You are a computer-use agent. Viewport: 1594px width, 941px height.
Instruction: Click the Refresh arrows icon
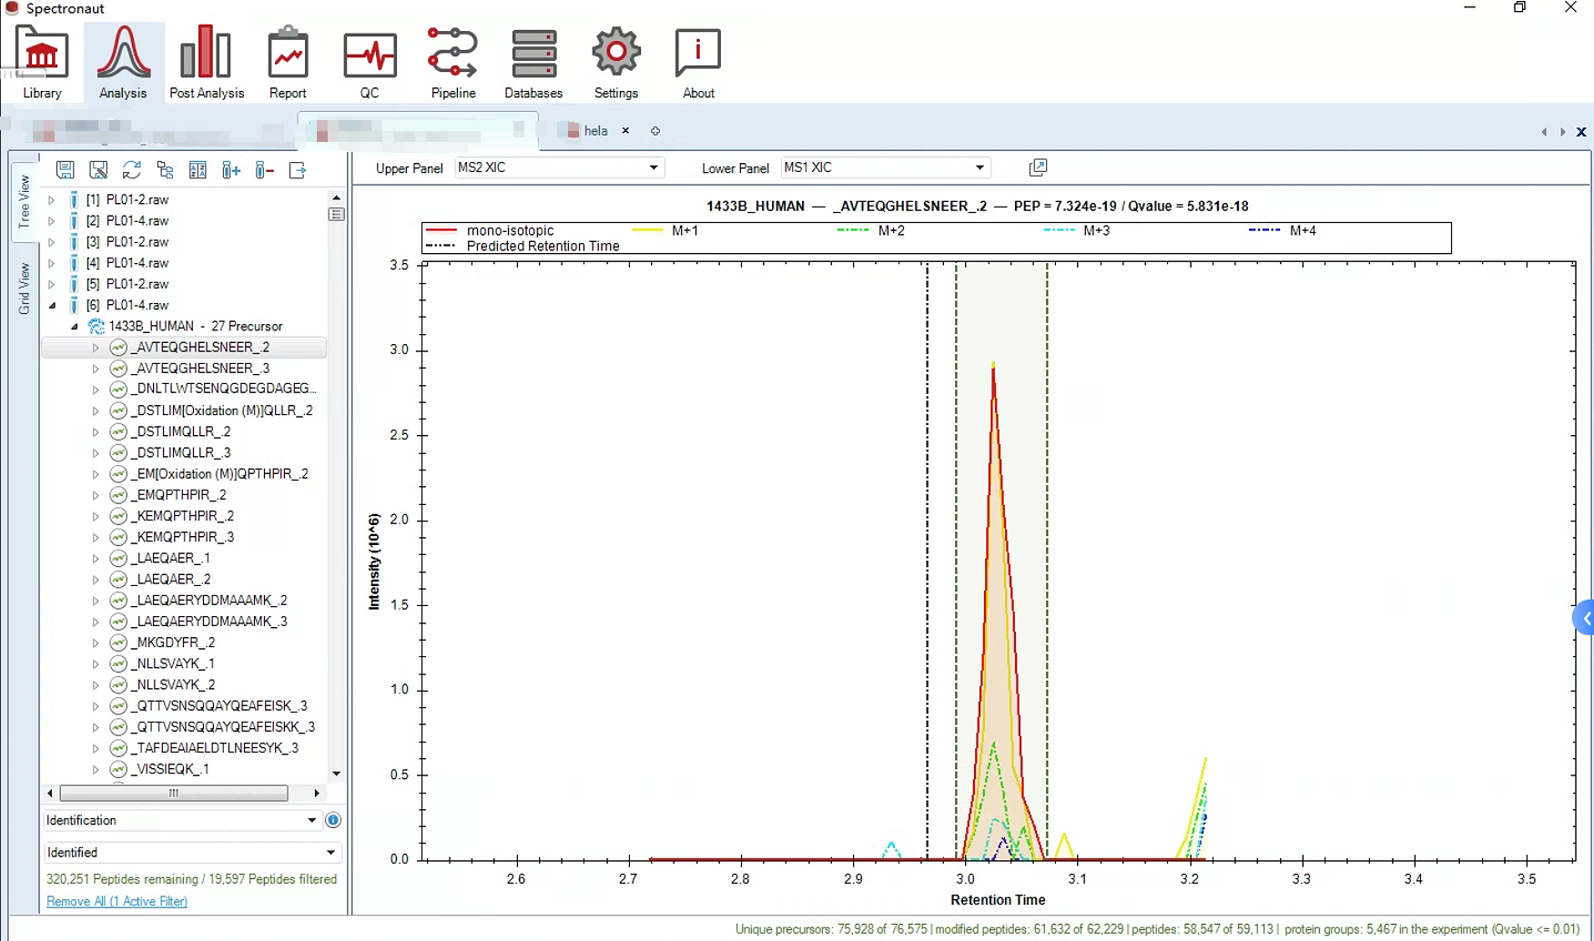click(x=131, y=170)
